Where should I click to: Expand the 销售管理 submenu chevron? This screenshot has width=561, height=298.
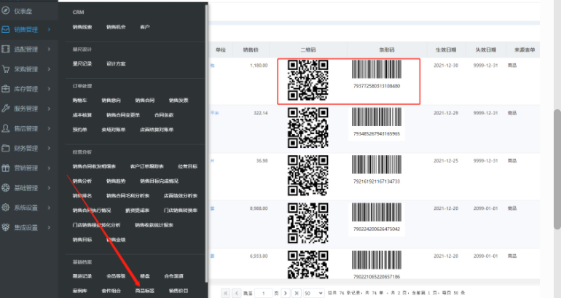click(x=49, y=29)
